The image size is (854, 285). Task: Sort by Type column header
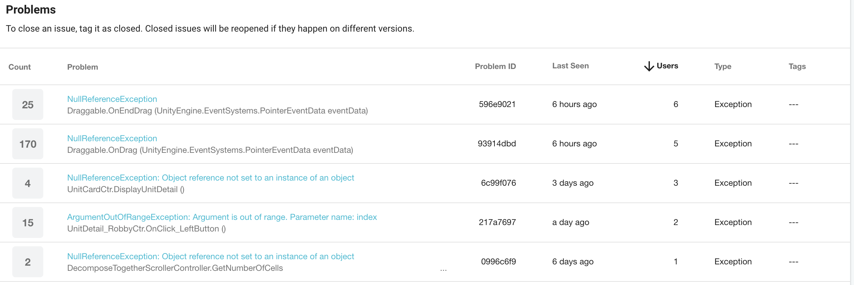(x=723, y=66)
